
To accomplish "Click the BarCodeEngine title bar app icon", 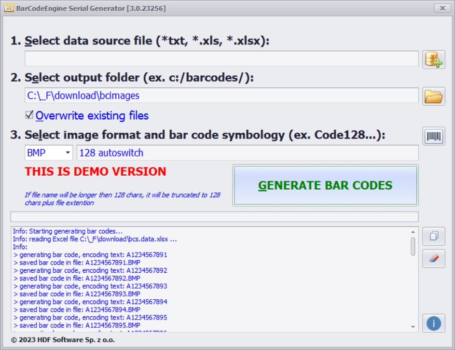I will click(x=9, y=8).
